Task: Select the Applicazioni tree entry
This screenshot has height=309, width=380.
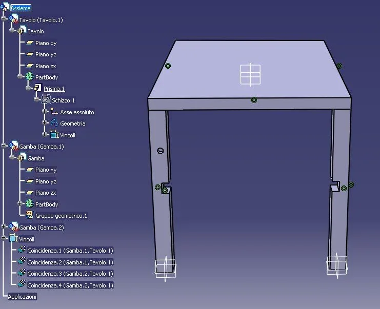Action: (x=22, y=297)
